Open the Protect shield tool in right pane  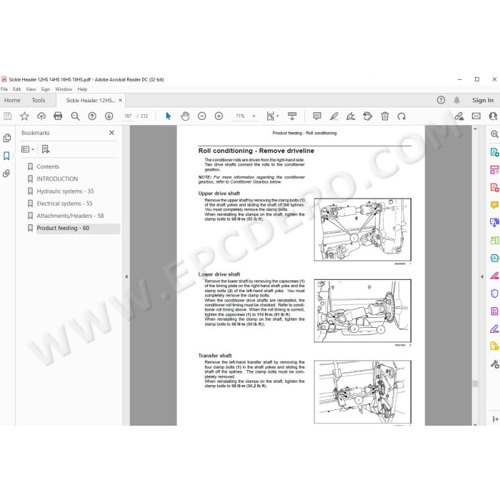(494, 294)
